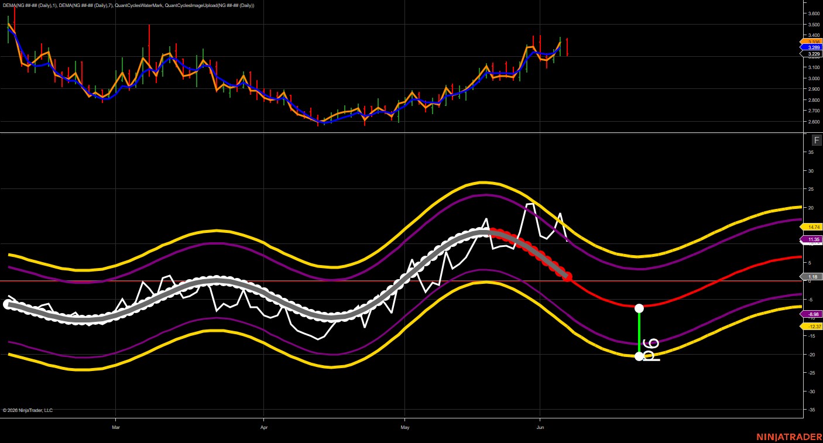The image size is (823, 443).
Task: Click the 3.500 price axis label
Action: [814, 25]
